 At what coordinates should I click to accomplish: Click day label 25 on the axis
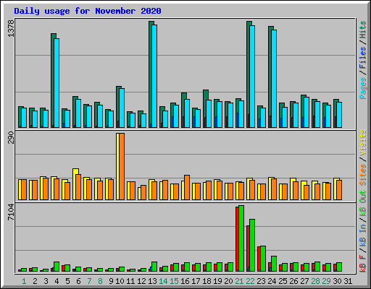pos(283,281)
